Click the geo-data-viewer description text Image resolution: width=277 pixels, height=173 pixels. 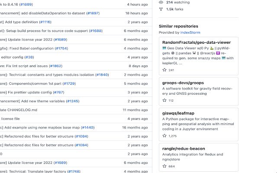pyautogui.click(x=198, y=56)
